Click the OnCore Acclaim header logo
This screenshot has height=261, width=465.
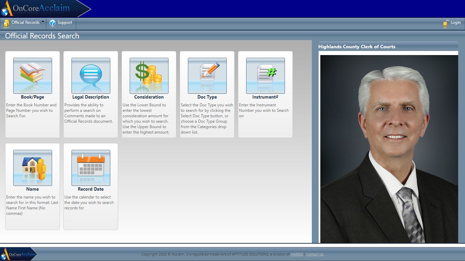click(x=41, y=8)
